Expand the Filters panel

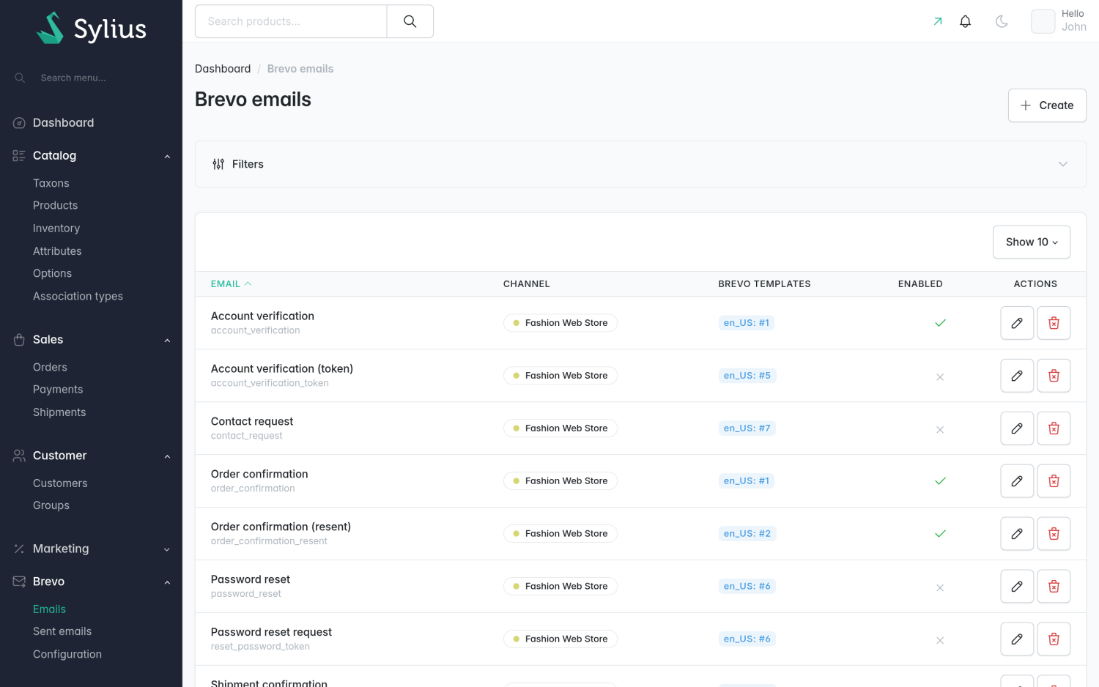640,164
